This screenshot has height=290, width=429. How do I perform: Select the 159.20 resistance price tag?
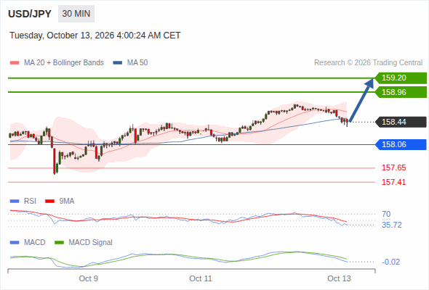click(401, 78)
